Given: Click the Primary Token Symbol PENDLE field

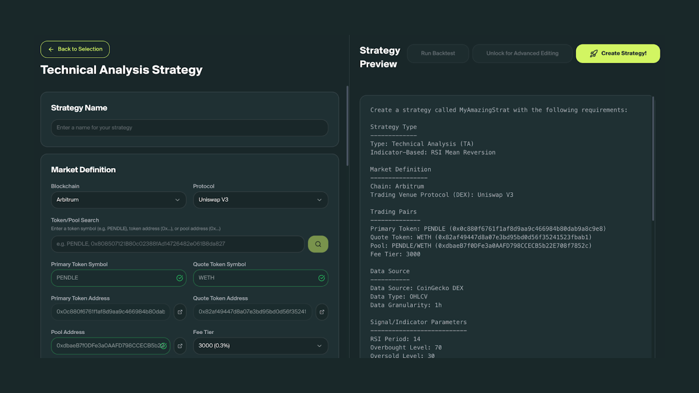Looking at the screenshot, I should tap(119, 278).
